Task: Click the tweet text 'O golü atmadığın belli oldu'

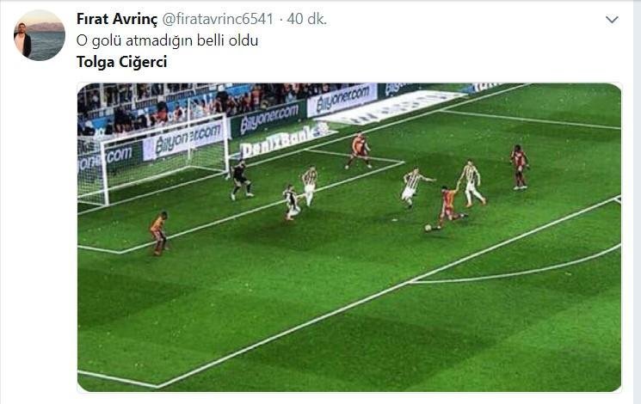Action: point(168,41)
